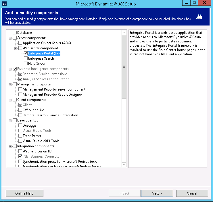Collapse the Developer tools tree node
213x202 pixels.
click(x=10, y=121)
